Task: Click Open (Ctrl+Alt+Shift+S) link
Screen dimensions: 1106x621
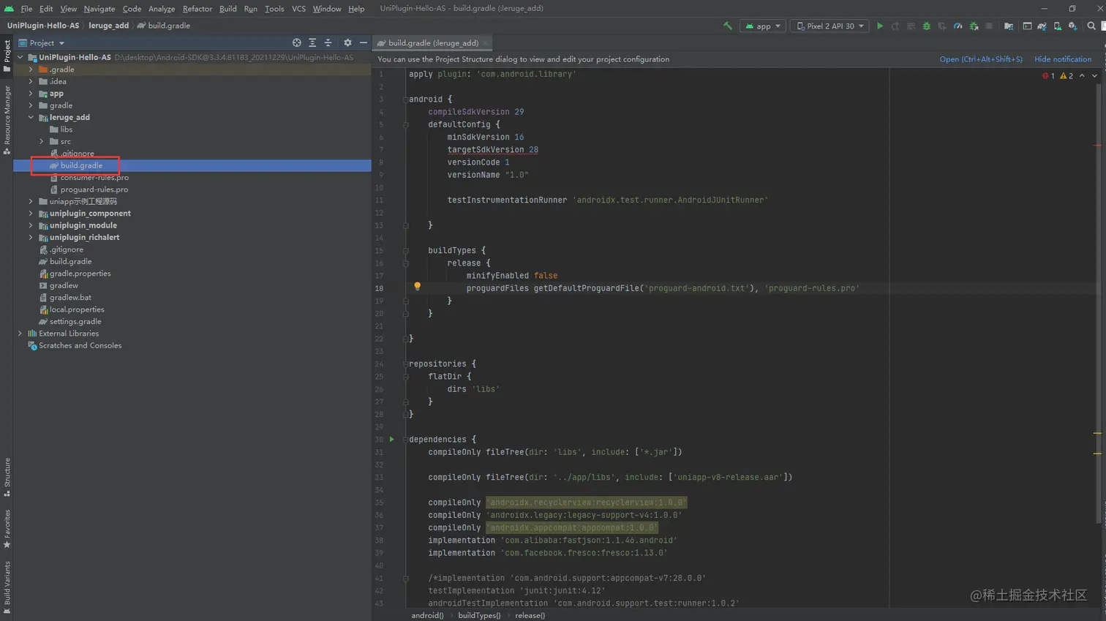Action: (980, 59)
